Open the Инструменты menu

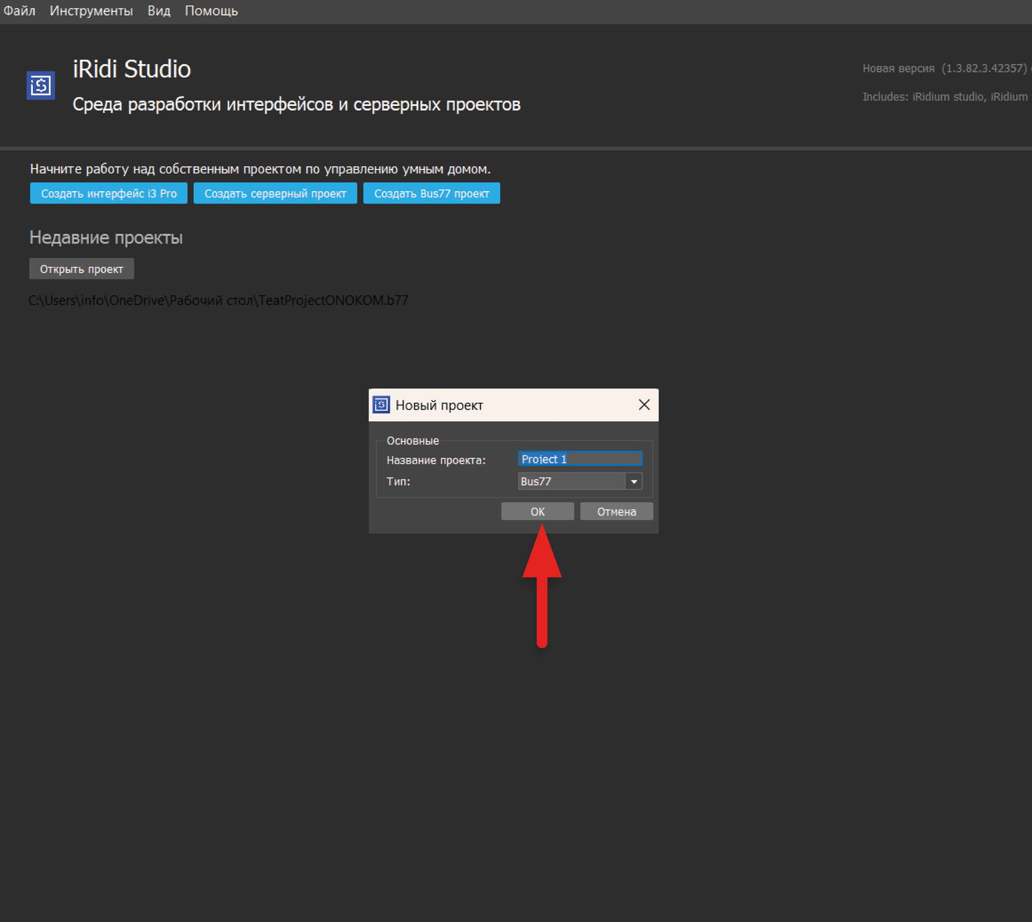pos(91,11)
